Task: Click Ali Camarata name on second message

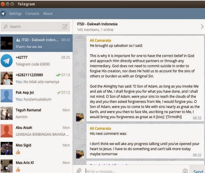Action: (x=100, y=128)
